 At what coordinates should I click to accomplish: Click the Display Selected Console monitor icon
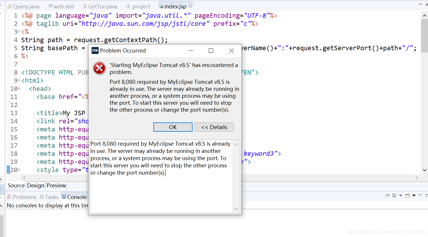pos(394,196)
